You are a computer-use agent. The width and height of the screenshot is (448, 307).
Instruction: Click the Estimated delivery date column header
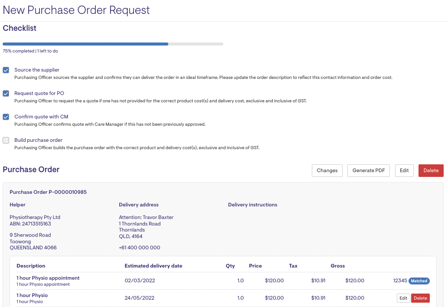point(153,266)
